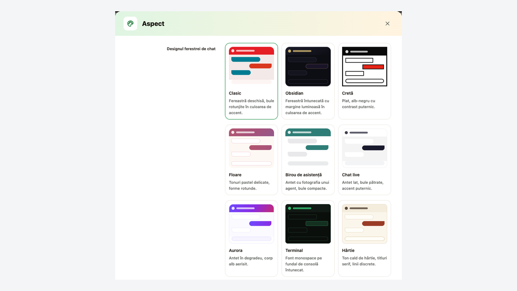Select the Birou de asistență preview
Screen dimensions: 517x291
308,148
